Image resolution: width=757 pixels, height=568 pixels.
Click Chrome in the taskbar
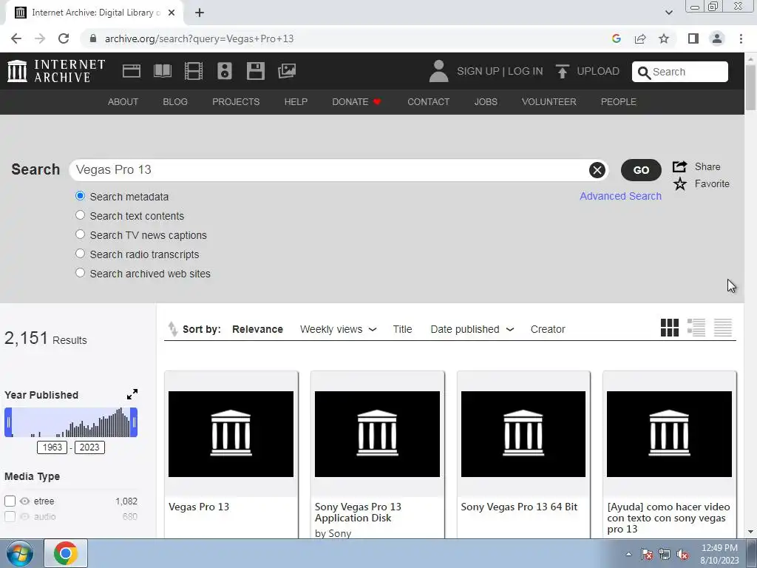(x=66, y=553)
